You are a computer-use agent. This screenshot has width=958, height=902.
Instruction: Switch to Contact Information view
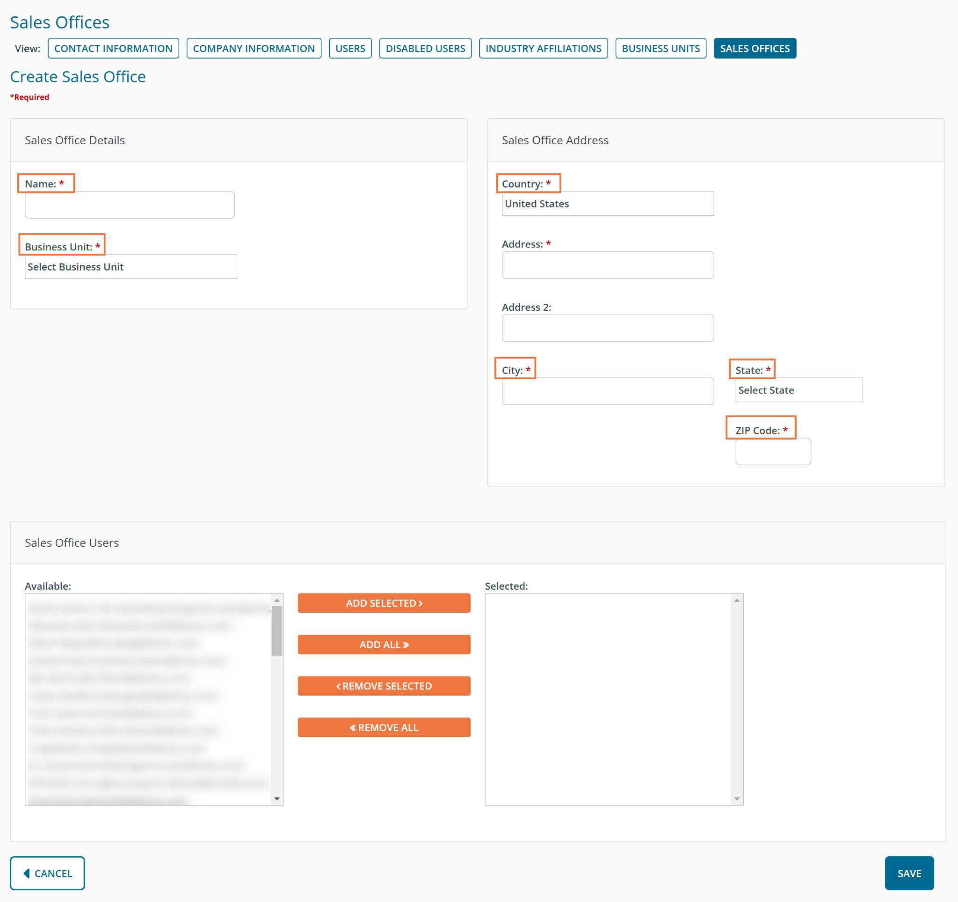tap(113, 48)
